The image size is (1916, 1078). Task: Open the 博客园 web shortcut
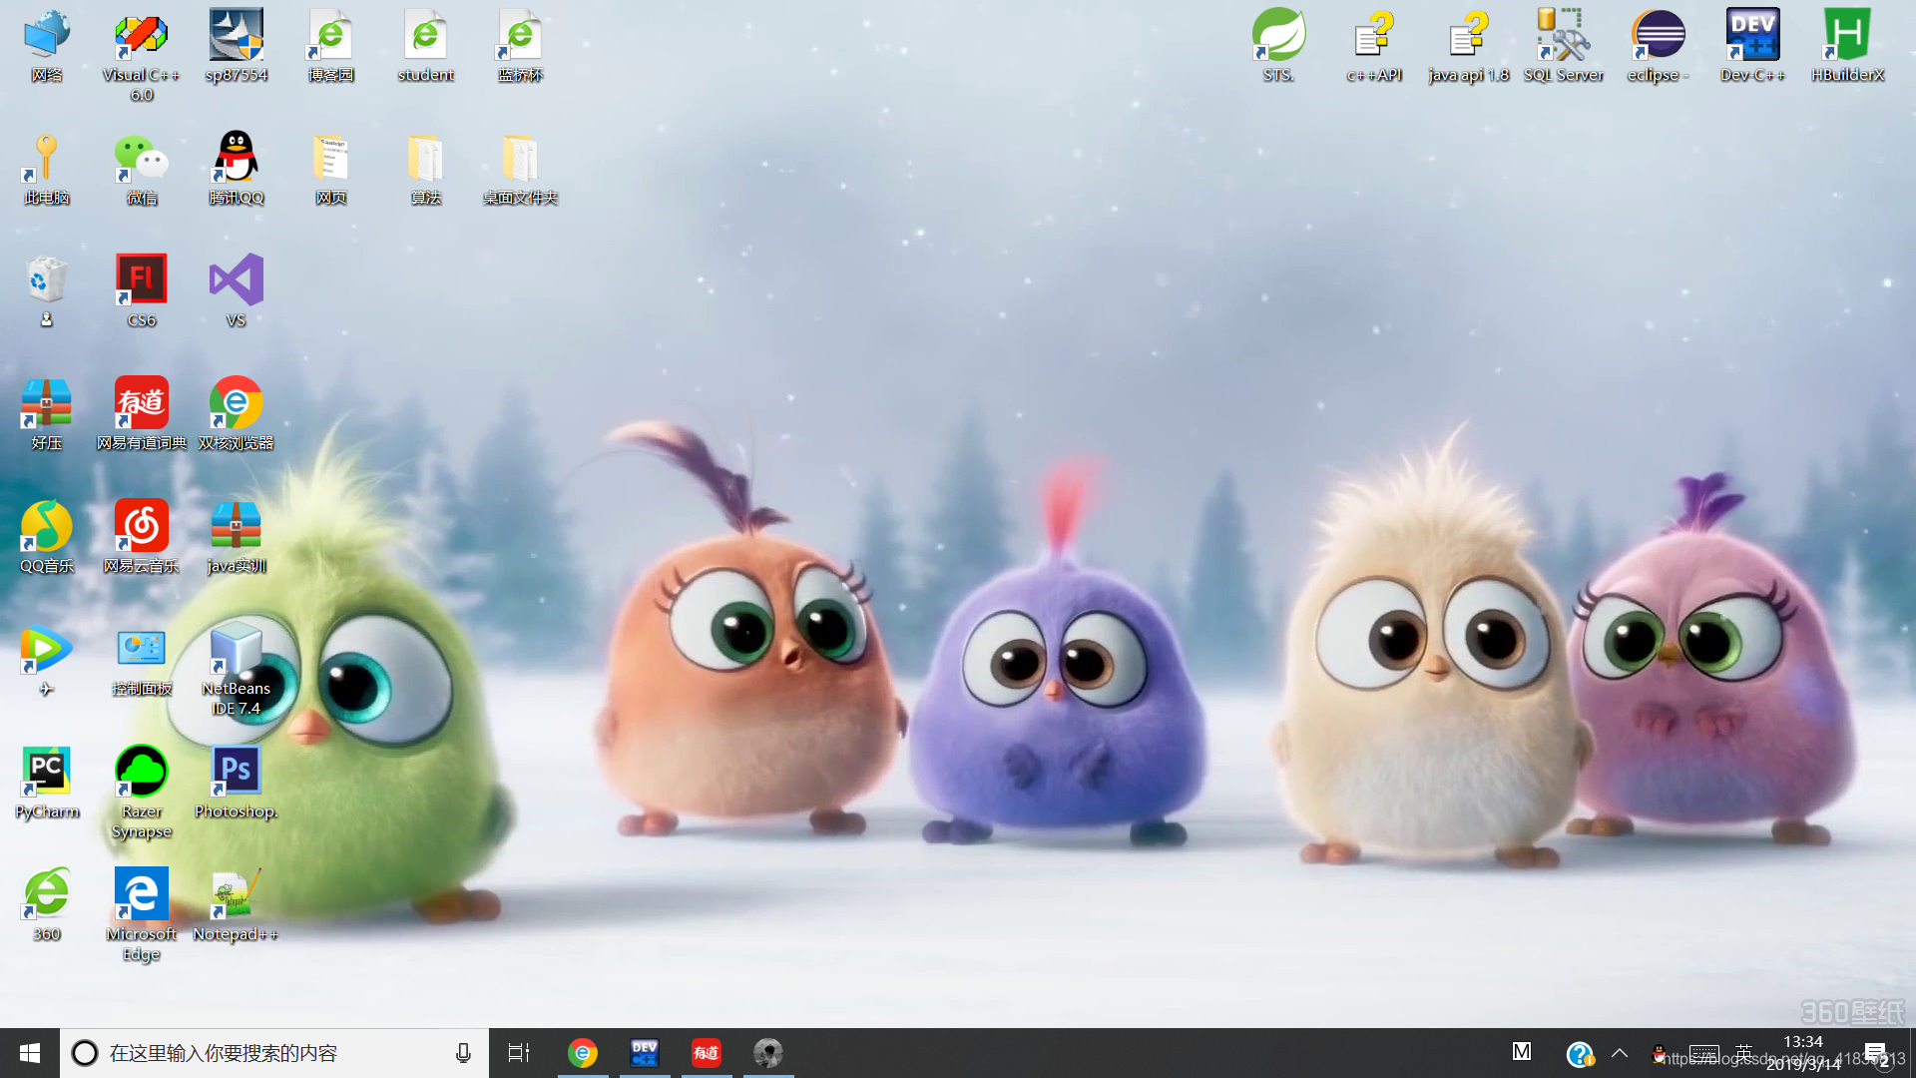click(331, 46)
